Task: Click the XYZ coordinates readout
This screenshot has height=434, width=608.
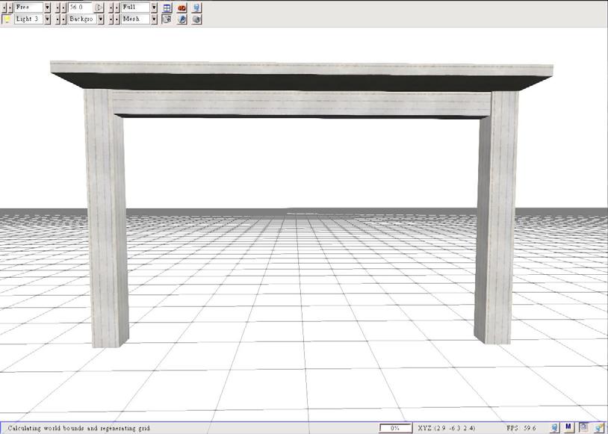Action: [x=447, y=428]
